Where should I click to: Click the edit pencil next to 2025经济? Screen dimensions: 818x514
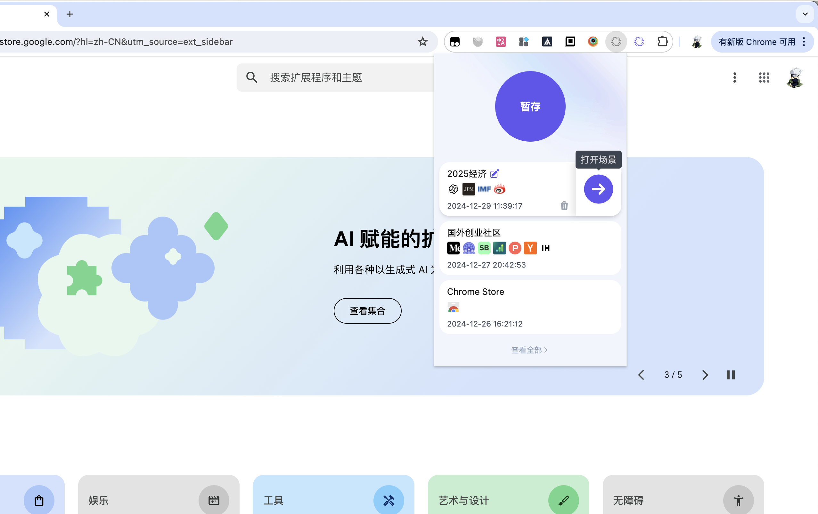click(x=495, y=174)
